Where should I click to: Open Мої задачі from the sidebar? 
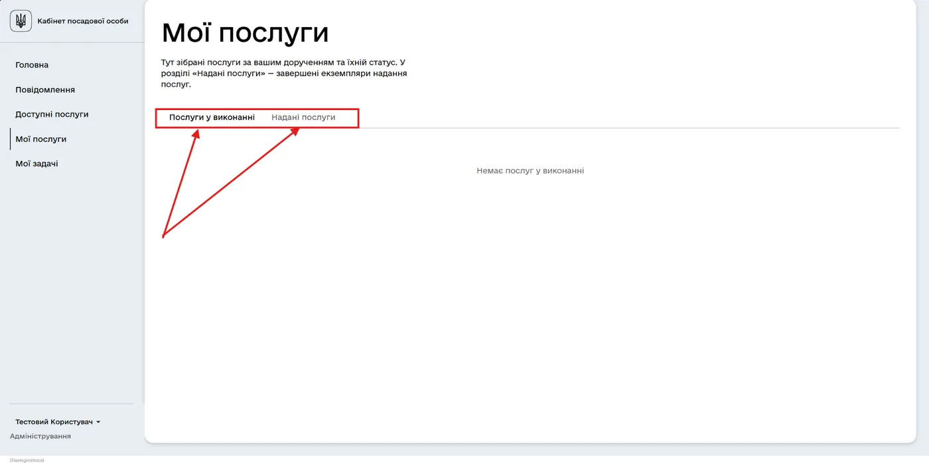click(36, 164)
